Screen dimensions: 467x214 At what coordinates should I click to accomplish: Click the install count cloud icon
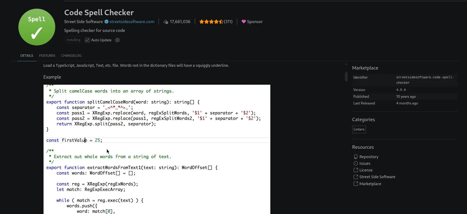166,22
